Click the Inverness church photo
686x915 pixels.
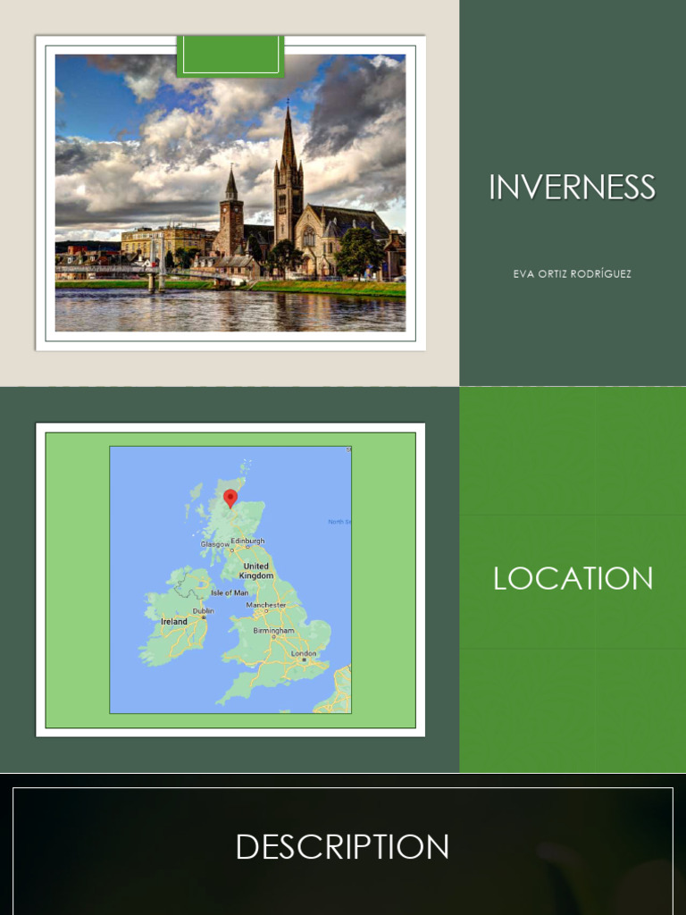230,193
